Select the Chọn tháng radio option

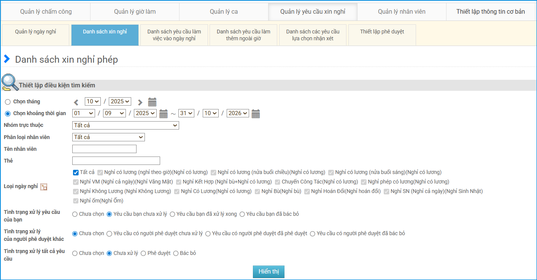pyautogui.click(x=8, y=102)
